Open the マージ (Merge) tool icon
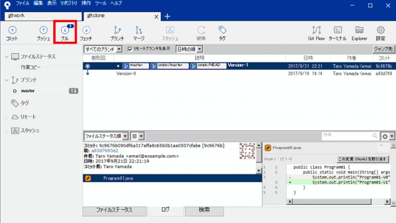396x223 pixels. (138, 32)
